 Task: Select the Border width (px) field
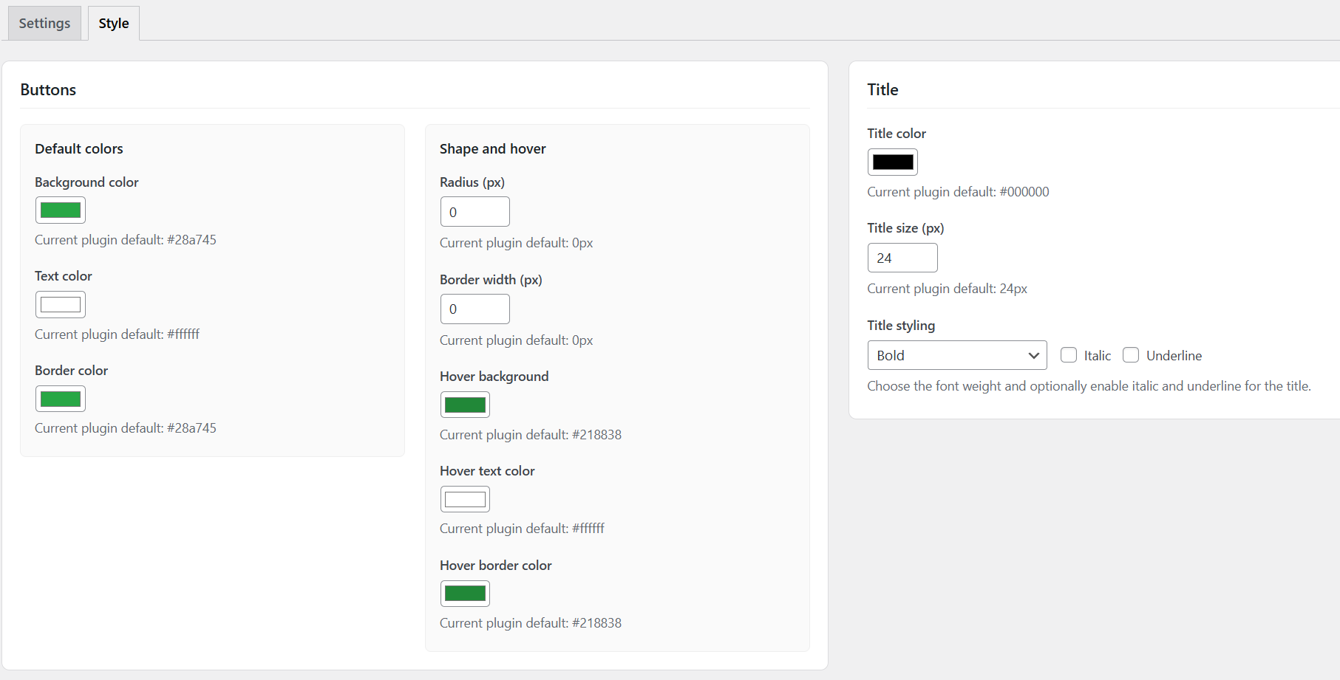tap(475, 309)
